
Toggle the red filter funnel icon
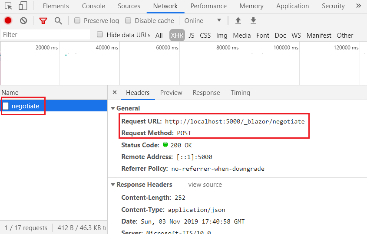click(43, 21)
